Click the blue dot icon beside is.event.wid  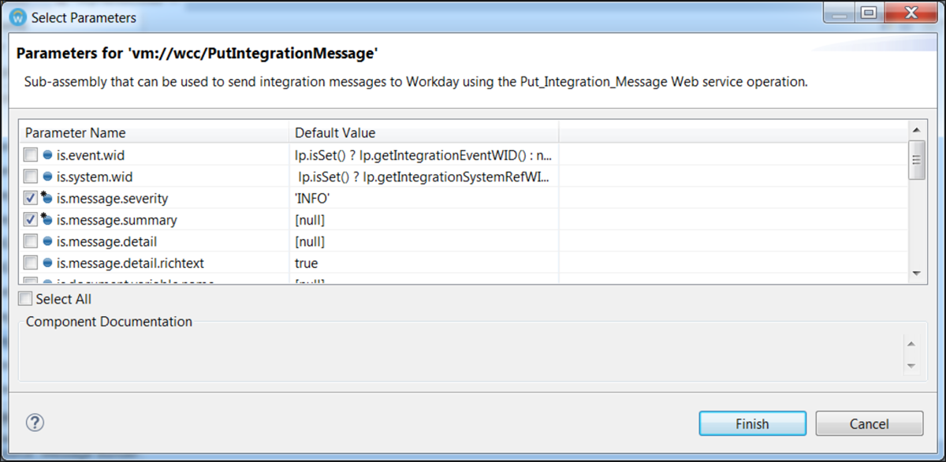[47, 155]
